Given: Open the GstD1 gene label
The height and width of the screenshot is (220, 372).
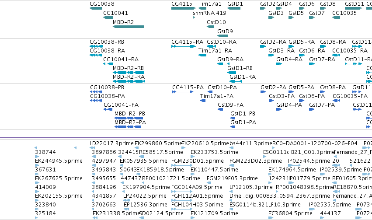Looking at the screenshot, I should point(235,4).
